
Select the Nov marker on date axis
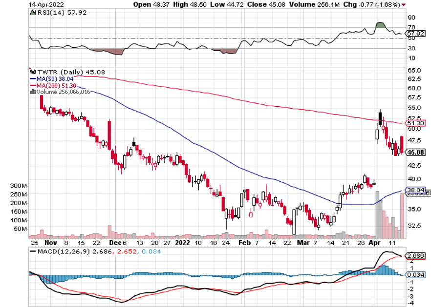(x=49, y=242)
